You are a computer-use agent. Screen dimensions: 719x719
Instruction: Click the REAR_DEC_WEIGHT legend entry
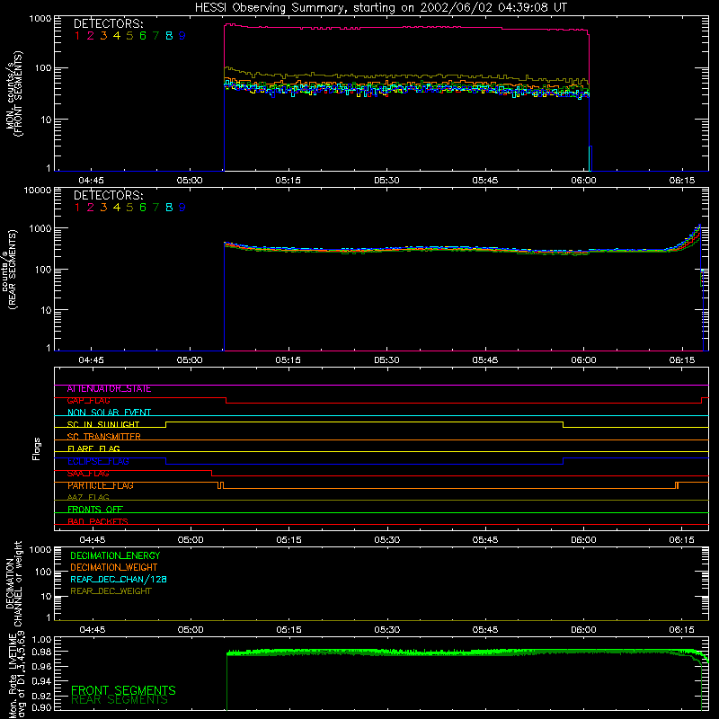pyautogui.click(x=111, y=591)
